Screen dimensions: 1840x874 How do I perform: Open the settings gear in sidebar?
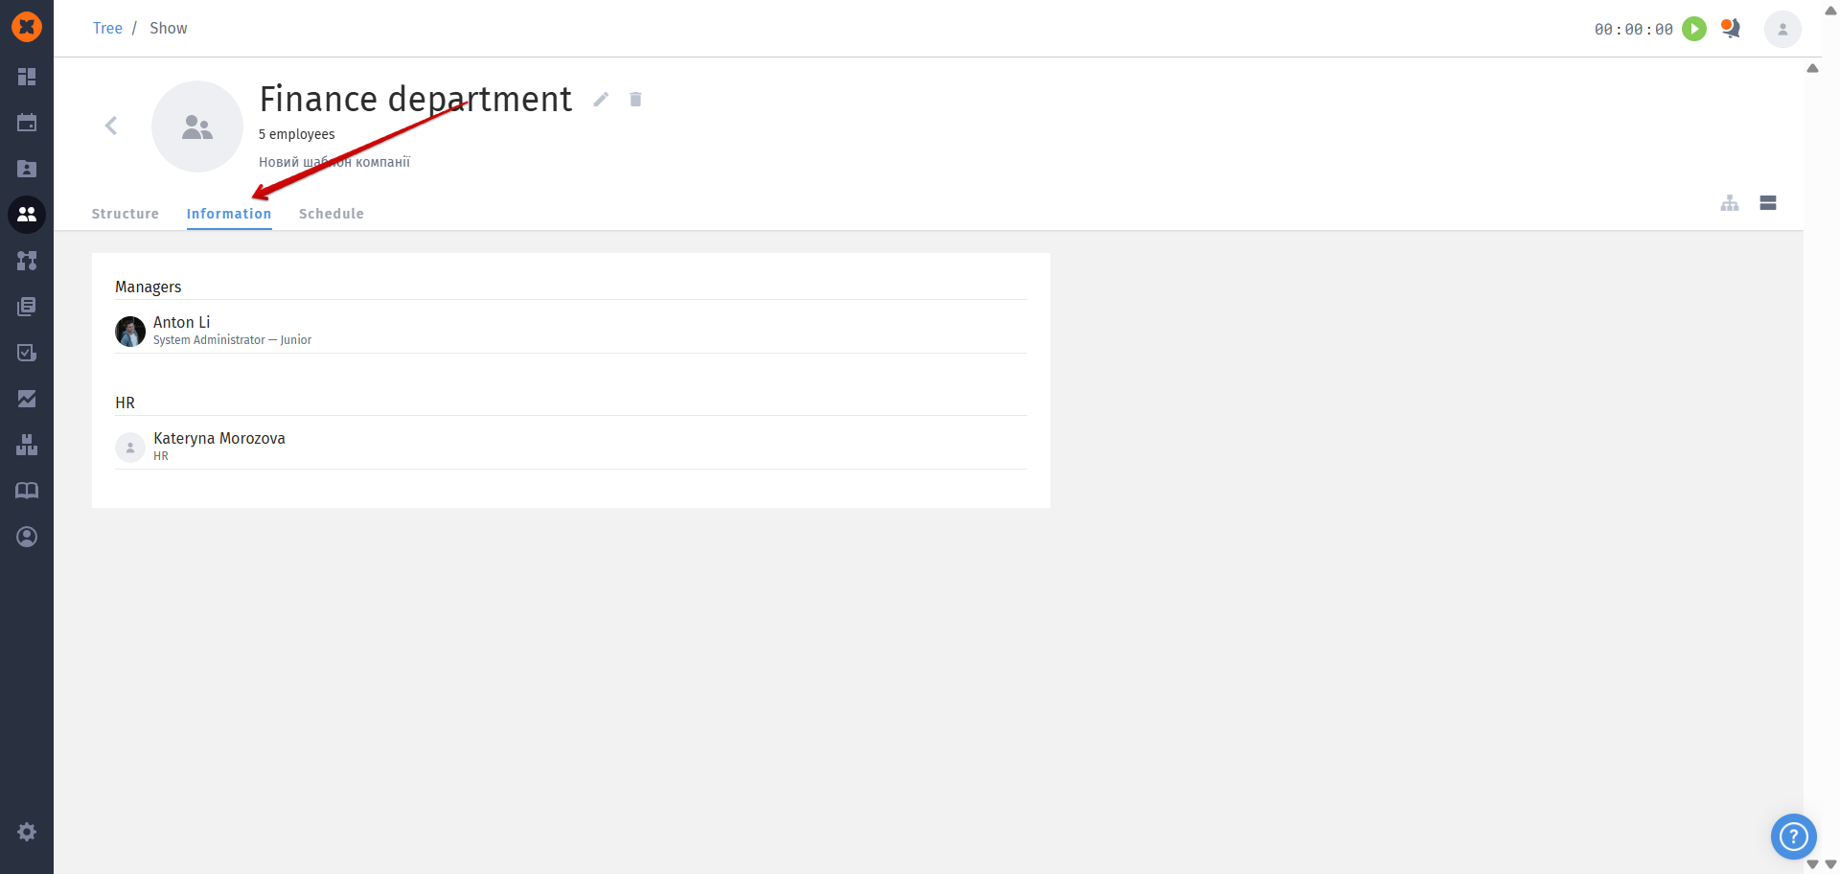(x=27, y=832)
